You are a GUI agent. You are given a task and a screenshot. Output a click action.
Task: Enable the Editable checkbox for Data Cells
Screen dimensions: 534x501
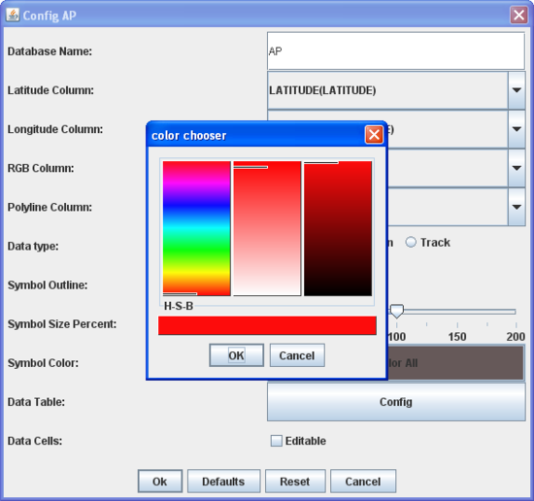(276, 441)
